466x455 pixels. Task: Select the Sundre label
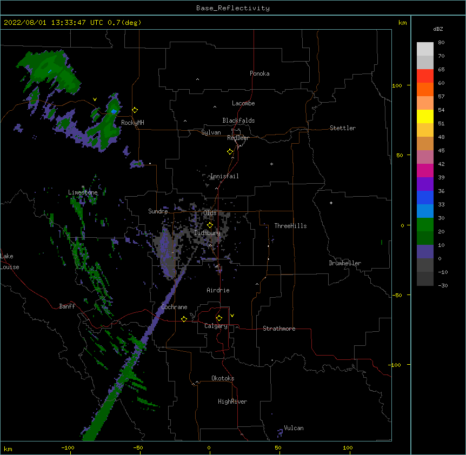[x=158, y=211]
